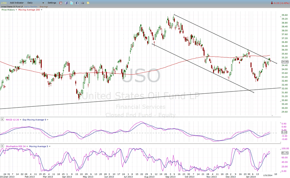Click the Jan 2014 axis label

(250, 177)
